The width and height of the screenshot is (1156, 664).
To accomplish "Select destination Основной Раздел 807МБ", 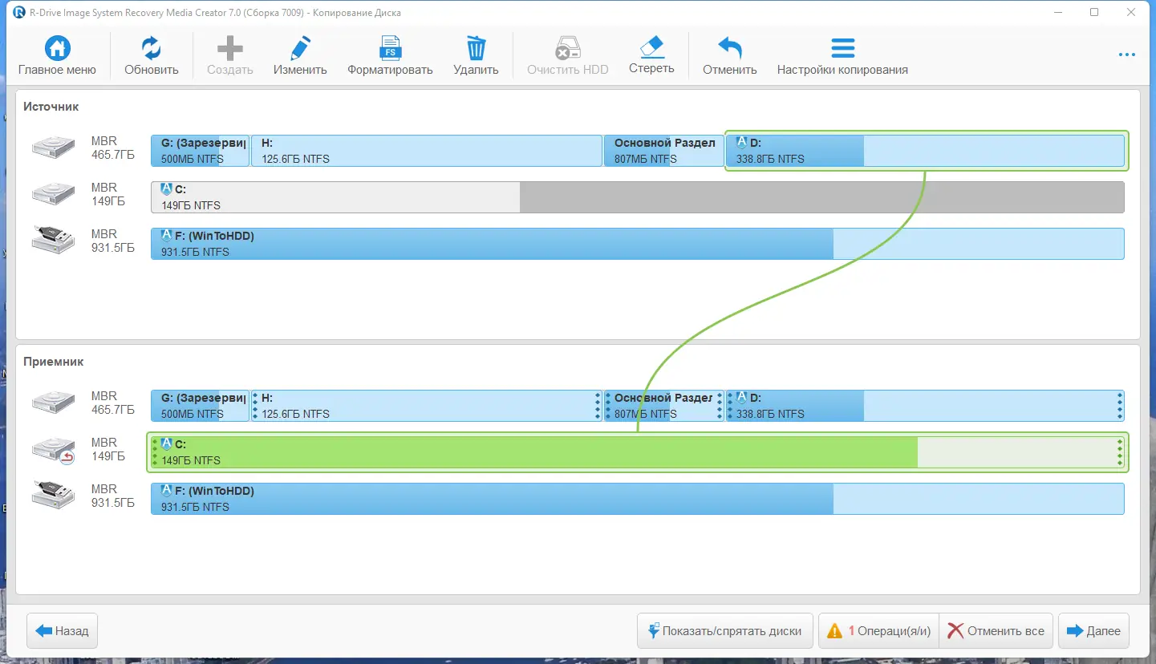I will [663, 406].
